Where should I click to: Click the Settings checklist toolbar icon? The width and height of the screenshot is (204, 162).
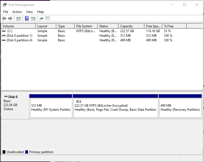[48, 18]
